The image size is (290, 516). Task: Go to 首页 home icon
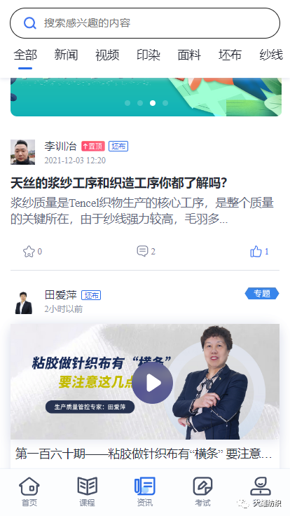[x=29, y=487]
